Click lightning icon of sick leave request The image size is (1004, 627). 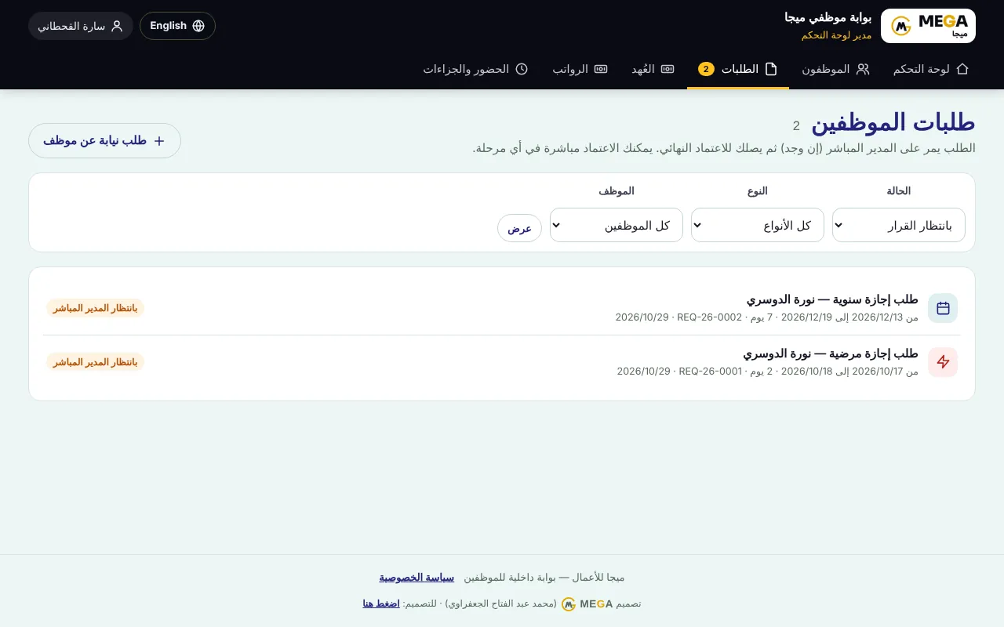point(943,362)
